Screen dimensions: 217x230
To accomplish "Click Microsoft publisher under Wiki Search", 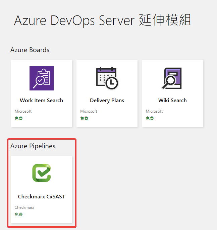I will pyautogui.click(x=154, y=111).
